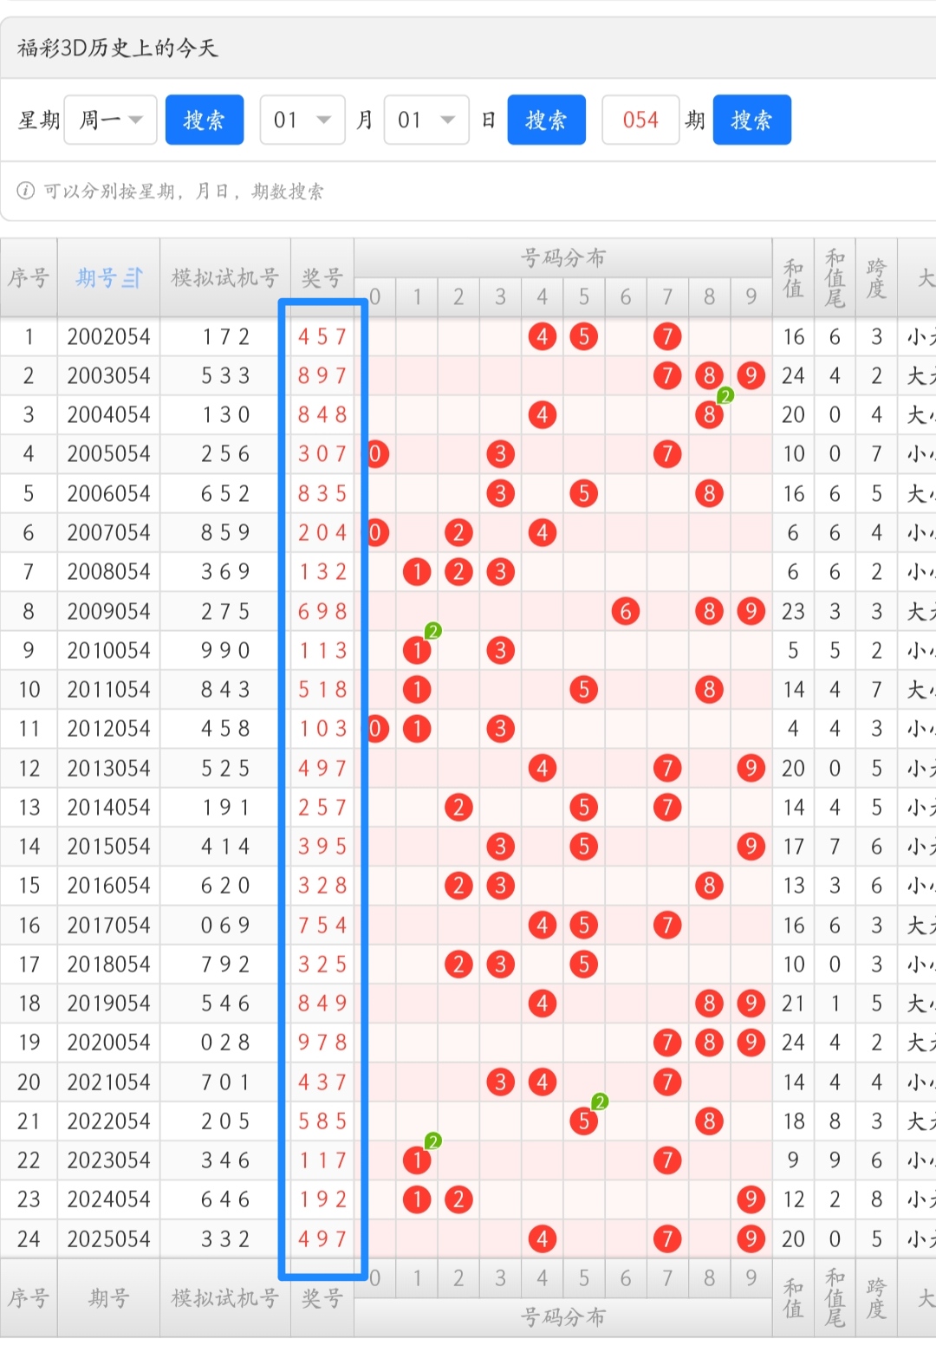
Task: Click the sort icon next to 期号 header
Action: (133, 278)
